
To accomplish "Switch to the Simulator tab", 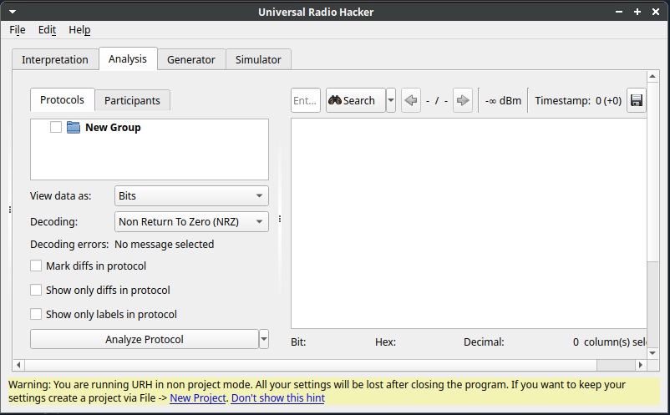I will (258, 60).
